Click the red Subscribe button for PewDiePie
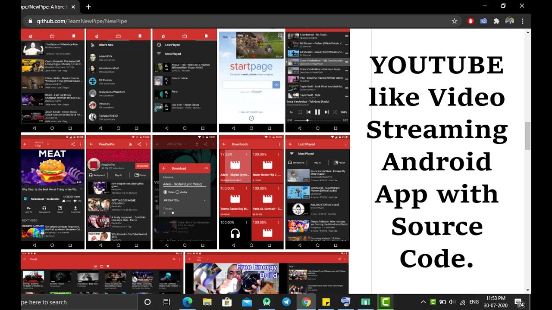This screenshot has height=310, width=552. pos(142,166)
